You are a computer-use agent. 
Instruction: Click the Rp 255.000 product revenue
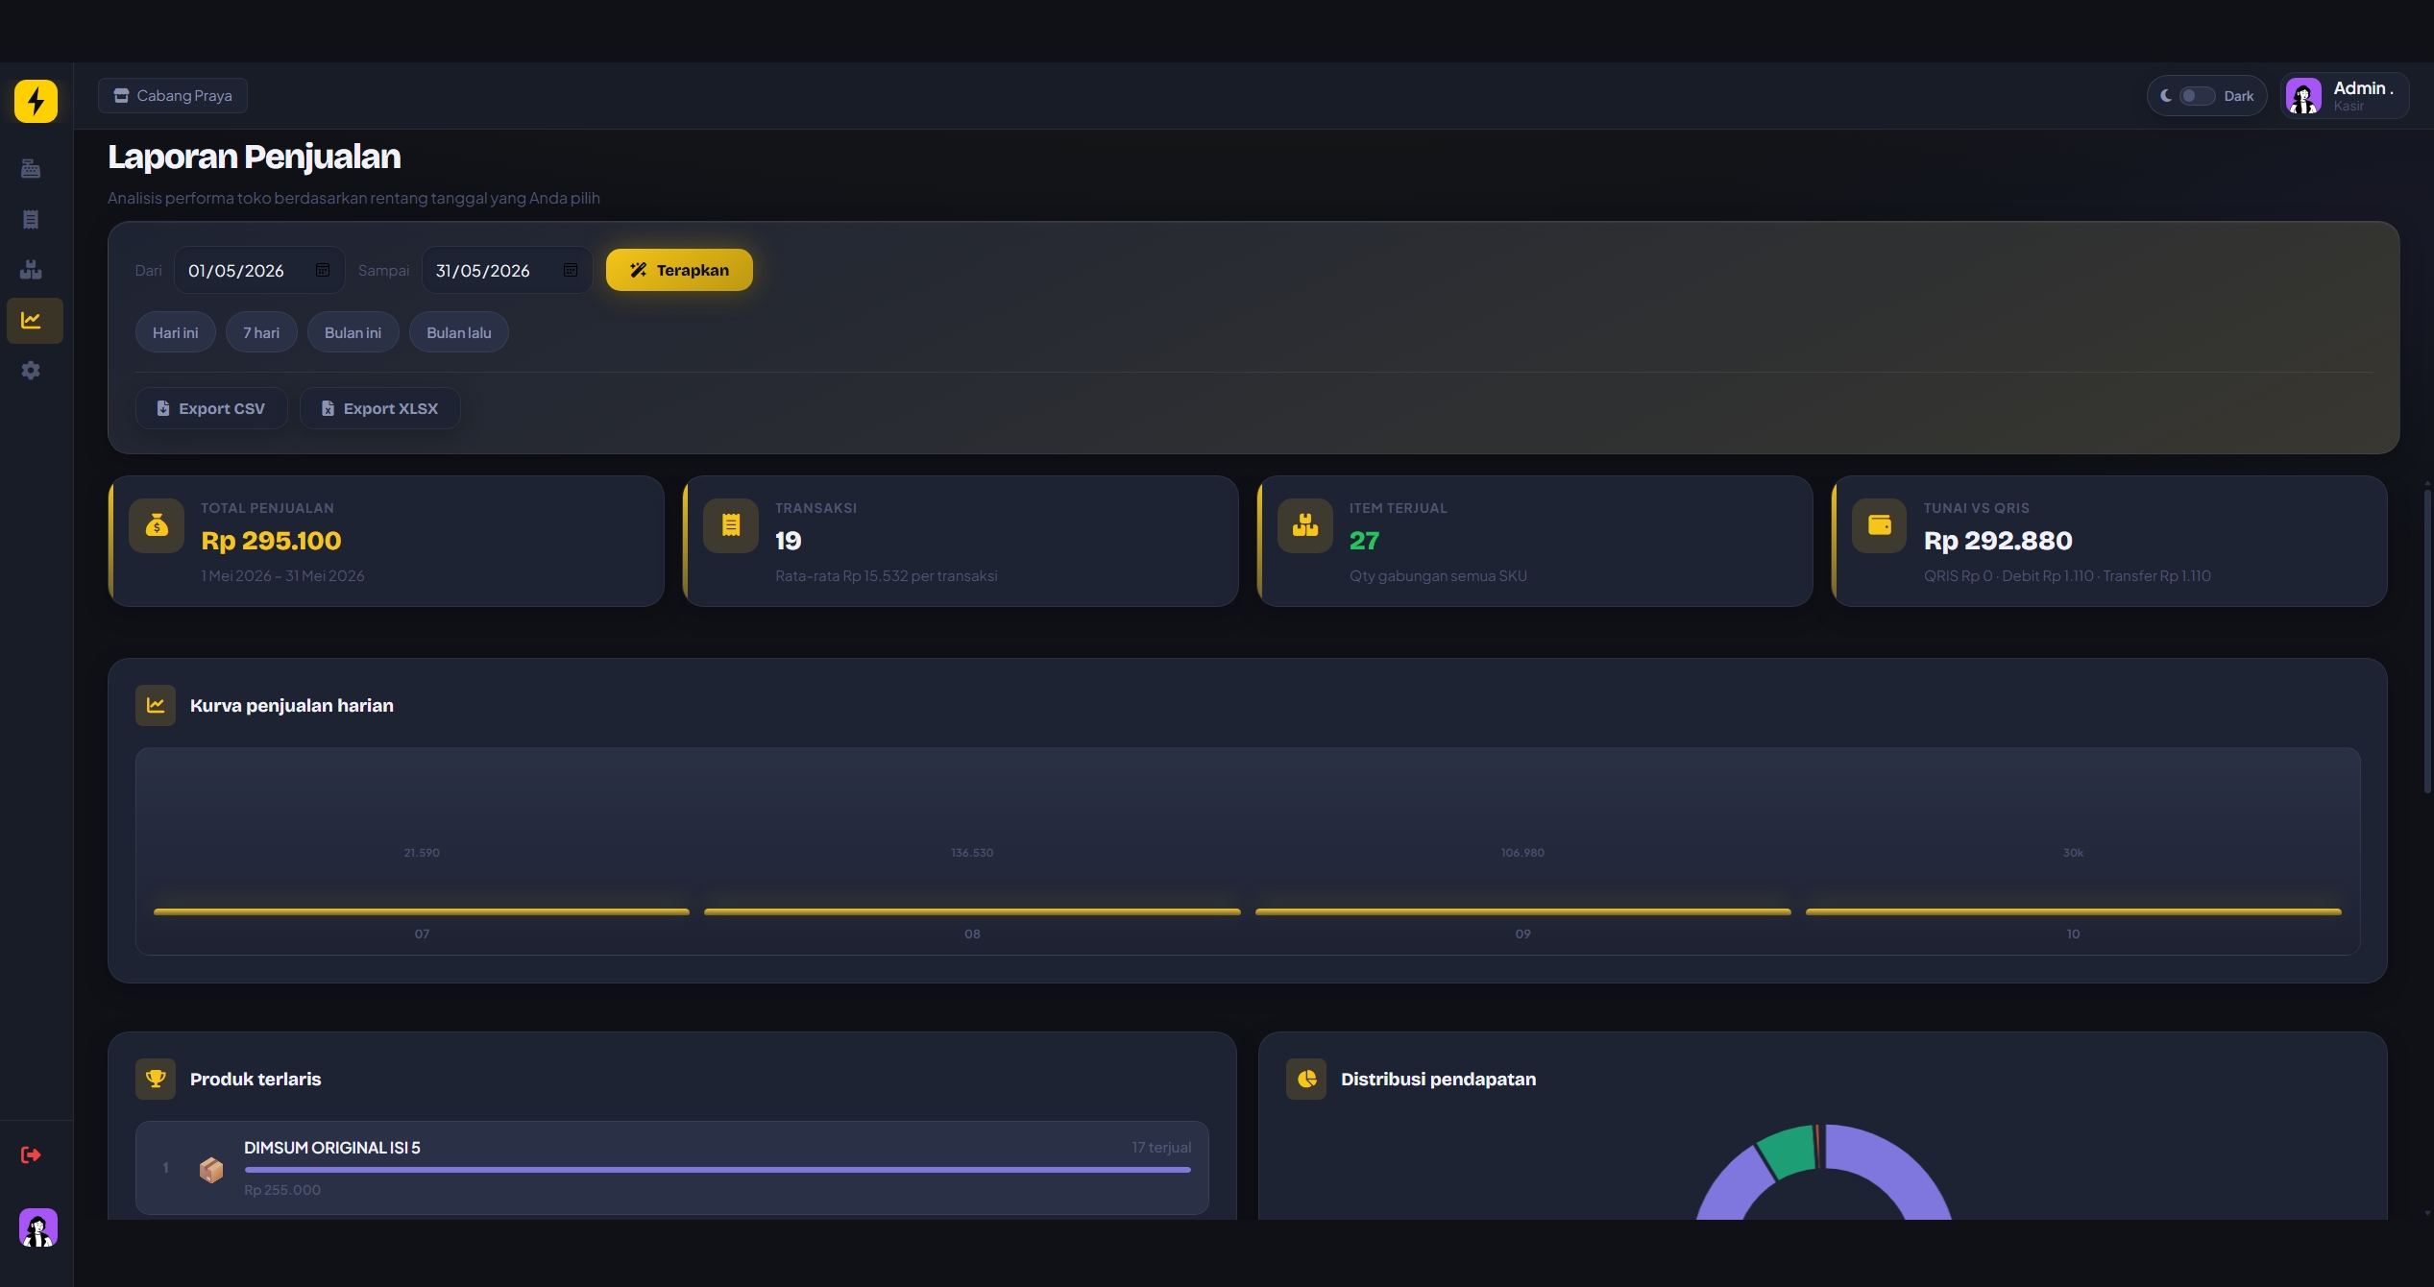[x=282, y=1190]
